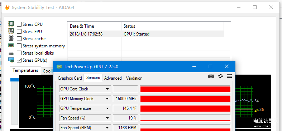
Task: Maximize the AIDA64 System Stability Test window
Action: pyautogui.click(x=255, y=7)
